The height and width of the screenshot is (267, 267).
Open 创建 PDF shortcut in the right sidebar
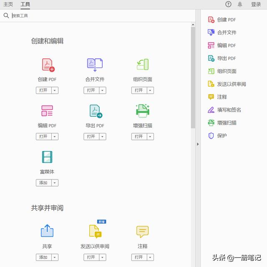(222, 20)
